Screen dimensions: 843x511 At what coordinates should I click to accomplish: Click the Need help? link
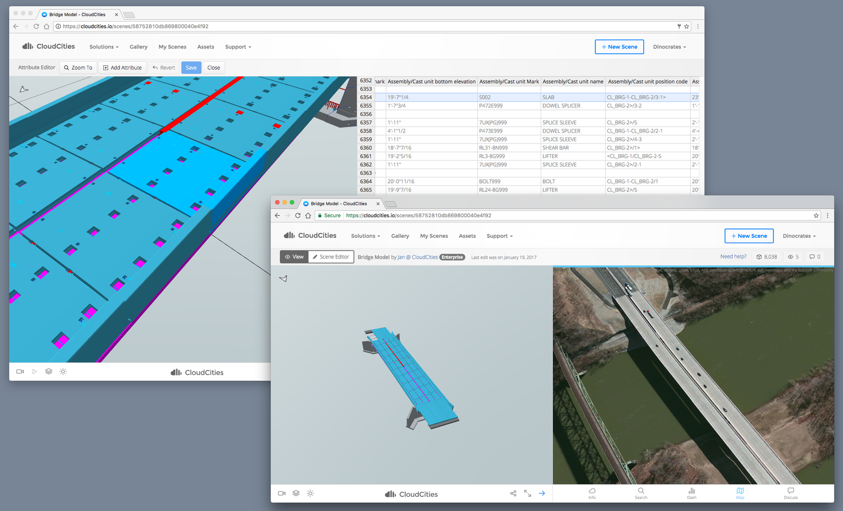[733, 257]
